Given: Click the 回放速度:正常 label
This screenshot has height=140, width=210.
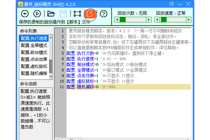Looking at the screenshot, I should click(171, 13).
